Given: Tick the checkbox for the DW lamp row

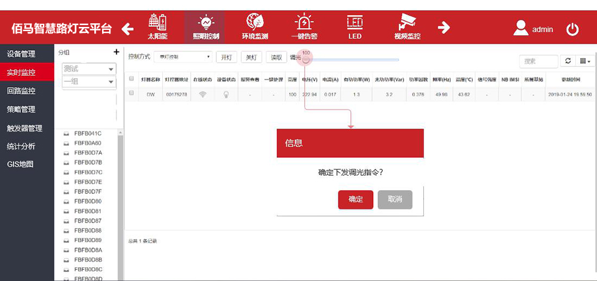Looking at the screenshot, I should (132, 93).
